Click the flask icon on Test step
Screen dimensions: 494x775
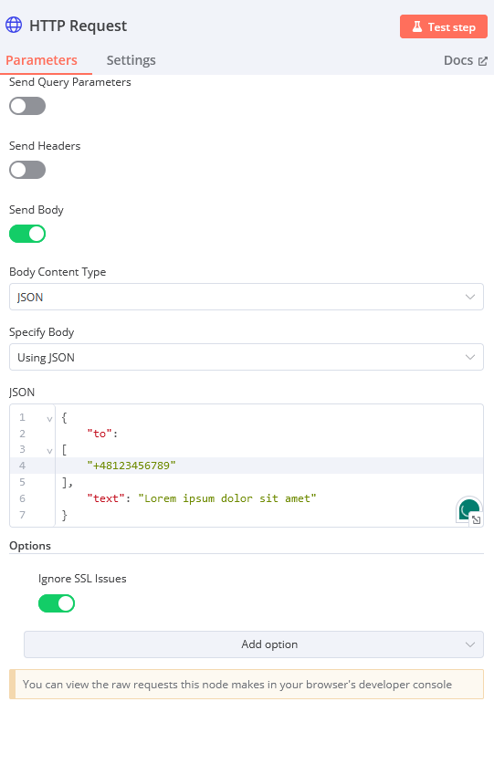click(x=417, y=26)
